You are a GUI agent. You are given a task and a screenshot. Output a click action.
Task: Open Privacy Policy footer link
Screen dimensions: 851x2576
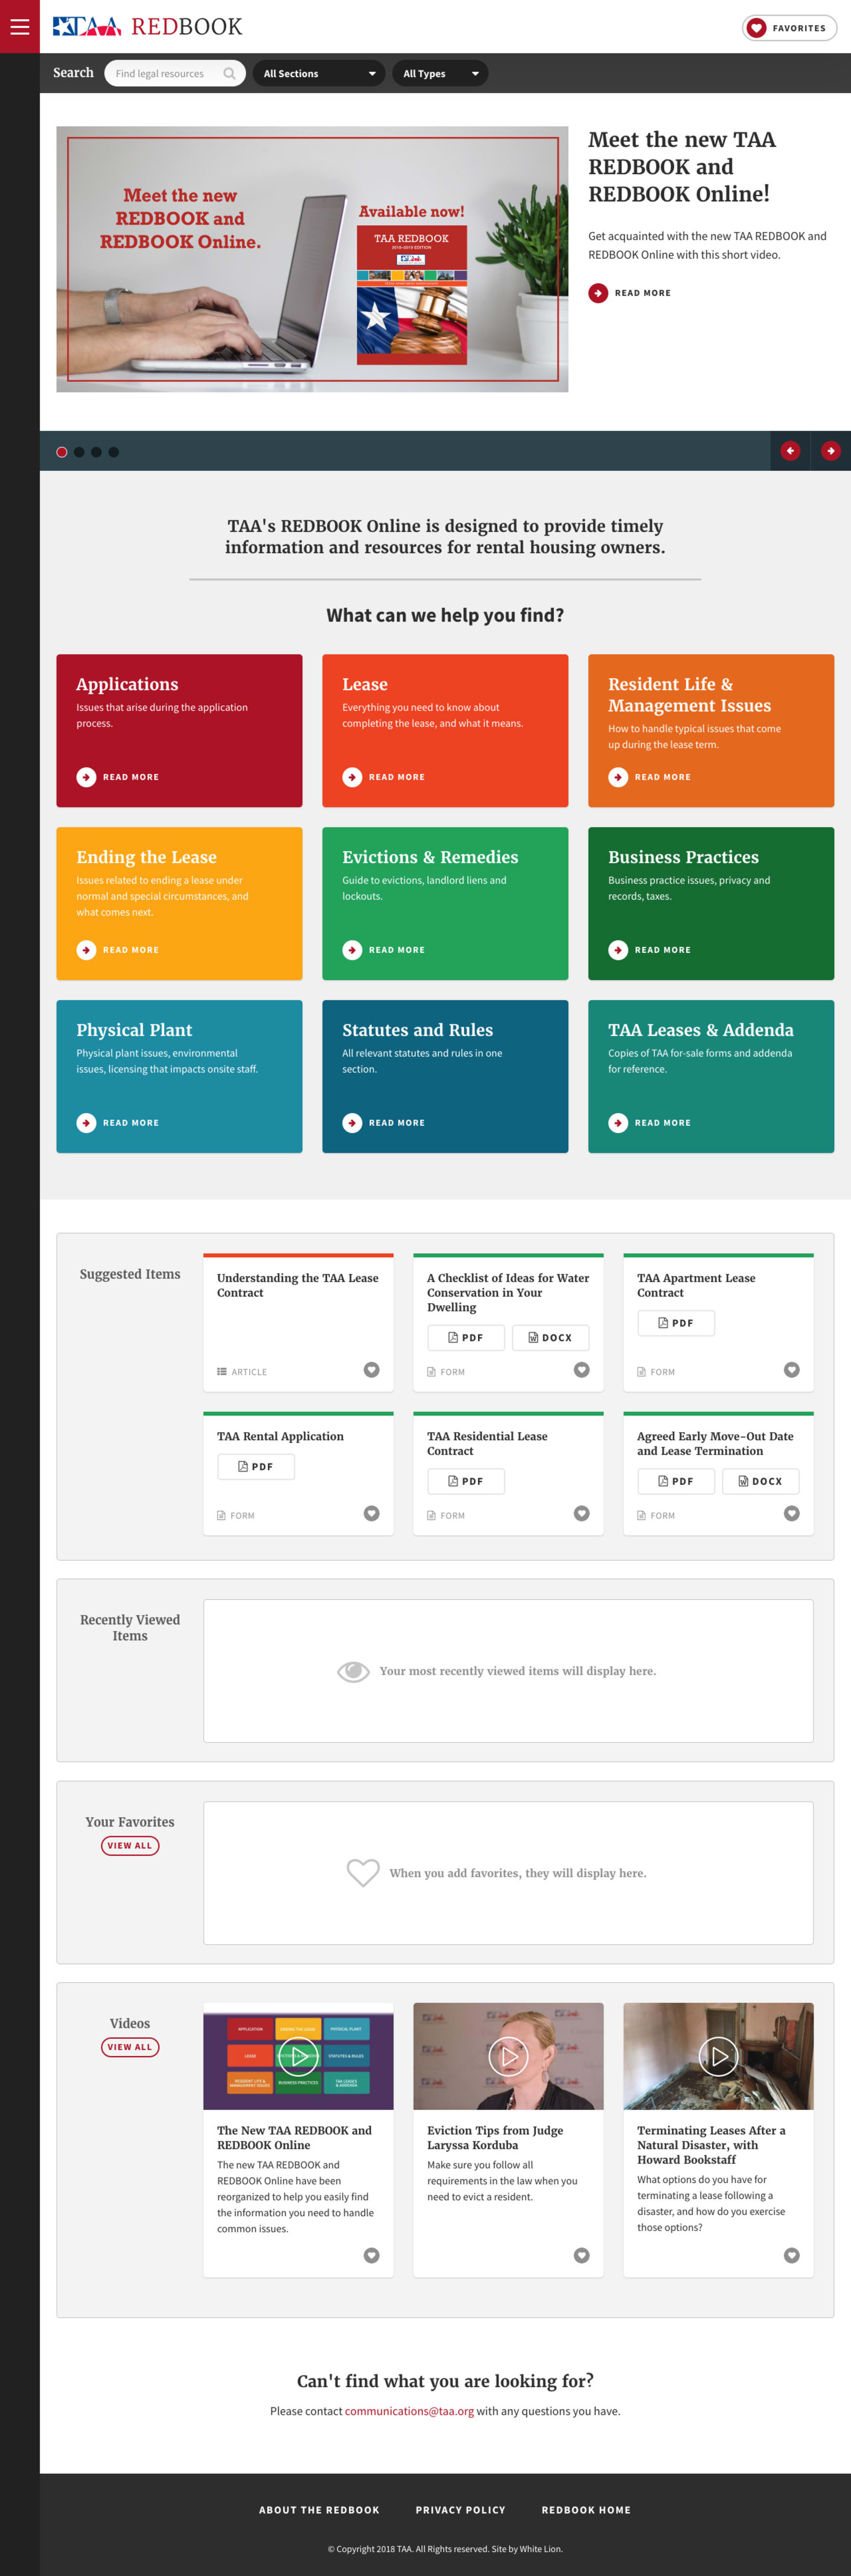[x=460, y=2510]
